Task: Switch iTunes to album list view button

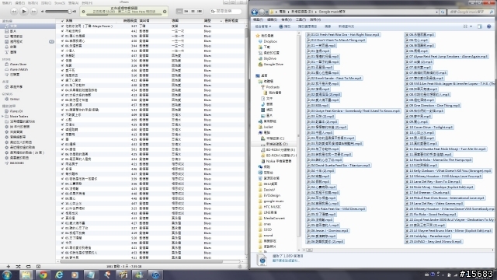Action: pyautogui.click(x=186, y=12)
